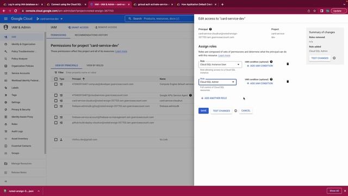Expand the downloaded json file options chevron
Viewport: 348px width, 196px height.
click(x=39, y=191)
